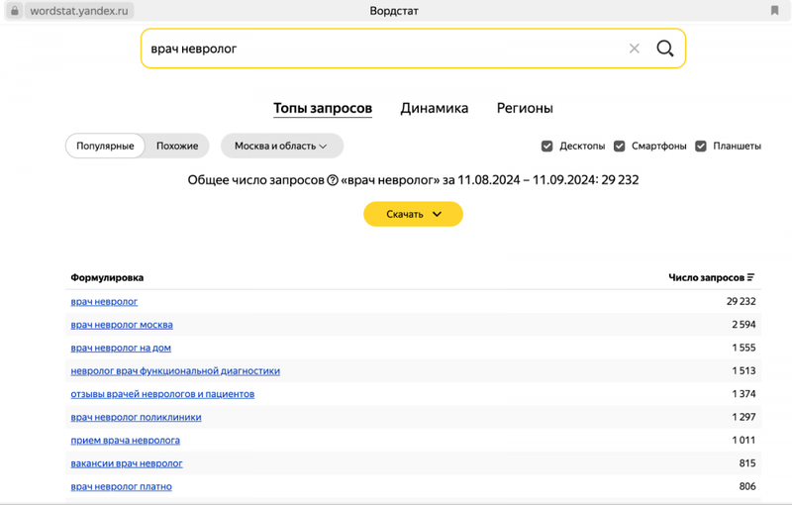Open the врач невролог платно link

pos(121,487)
